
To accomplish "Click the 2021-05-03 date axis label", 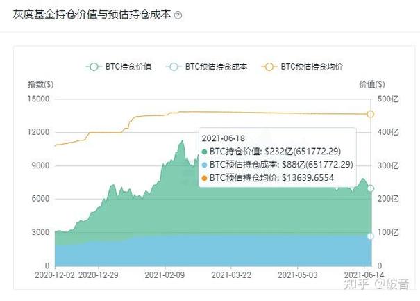I will [298, 275].
